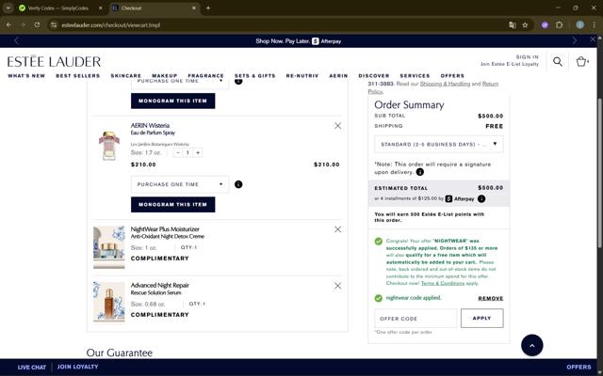Viewport: 603px width, 376px height.
Task: Open the DISCOVER menu
Action: pos(374,75)
